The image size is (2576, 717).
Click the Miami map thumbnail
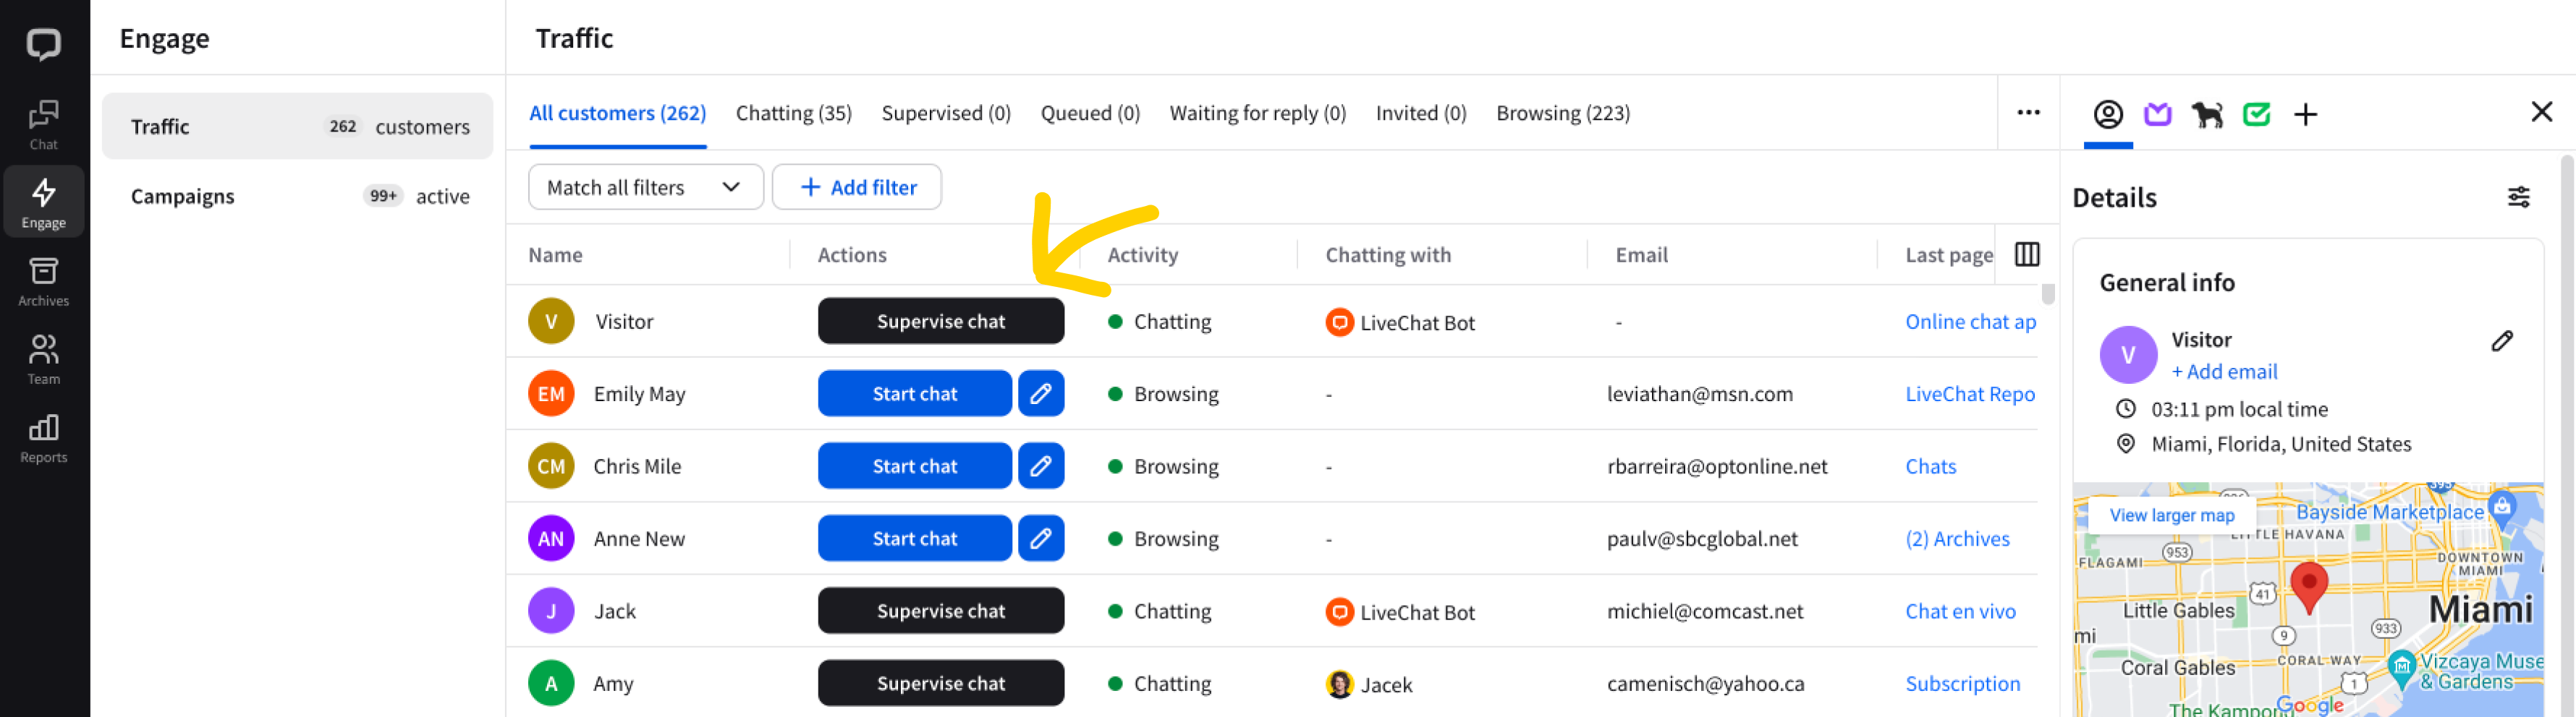(x=2308, y=599)
